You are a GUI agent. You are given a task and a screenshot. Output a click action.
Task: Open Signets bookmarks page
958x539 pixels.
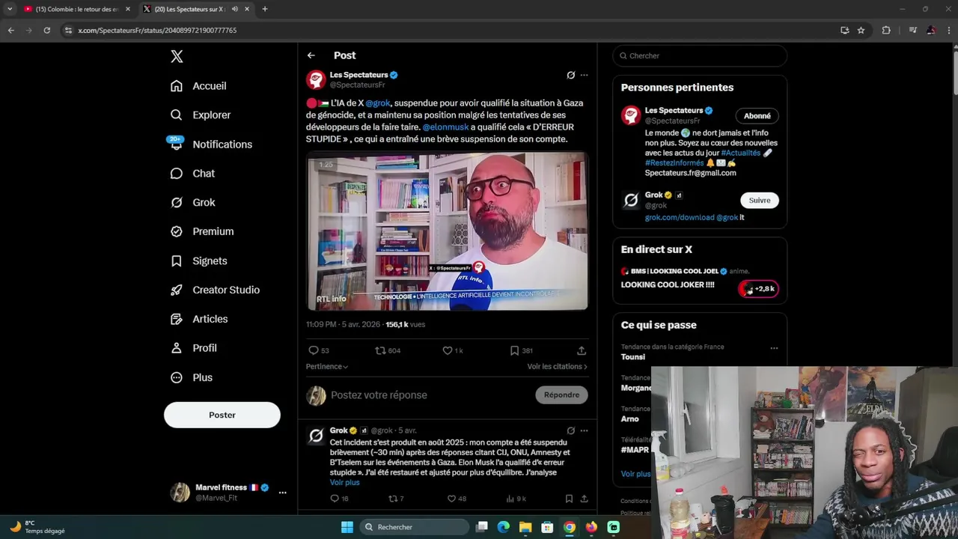pos(198,261)
